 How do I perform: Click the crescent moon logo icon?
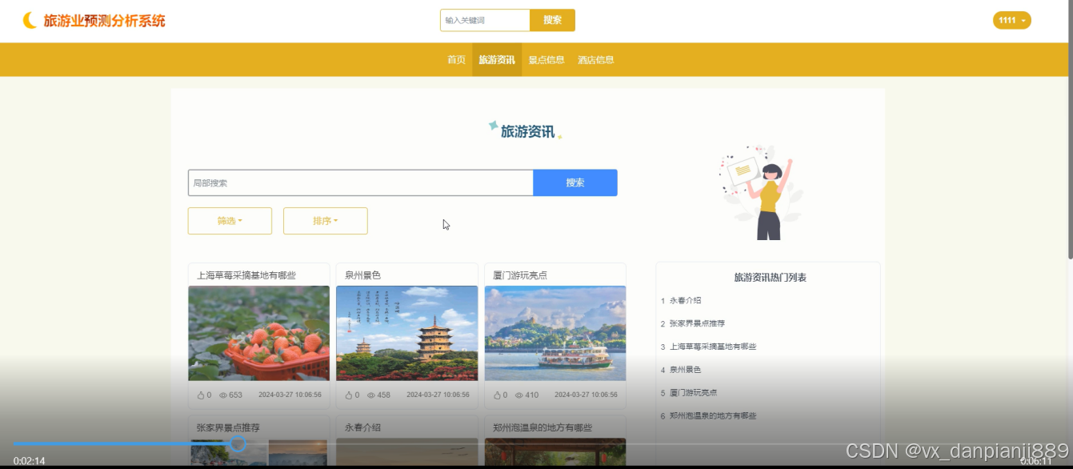[30, 20]
